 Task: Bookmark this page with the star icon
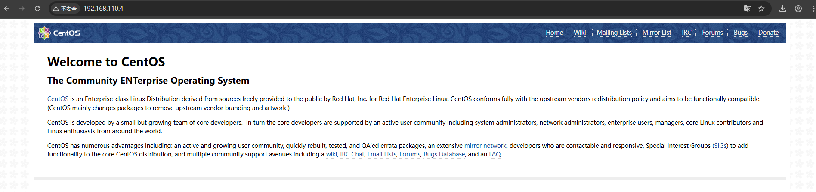tap(761, 9)
